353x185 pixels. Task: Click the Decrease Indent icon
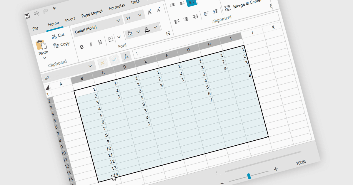206,14
